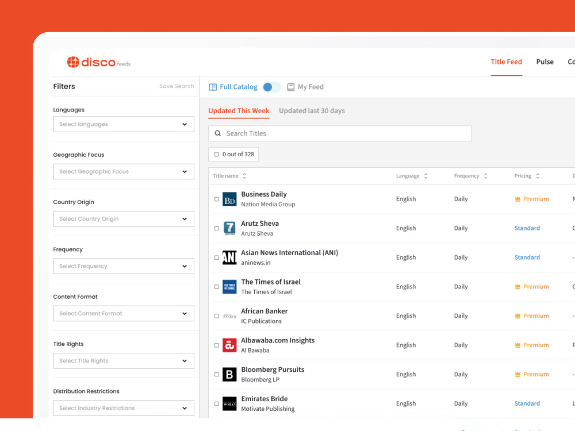Click Arutz Sheva 7 logo
Image resolution: width=575 pixels, height=431 pixels.
click(229, 228)
